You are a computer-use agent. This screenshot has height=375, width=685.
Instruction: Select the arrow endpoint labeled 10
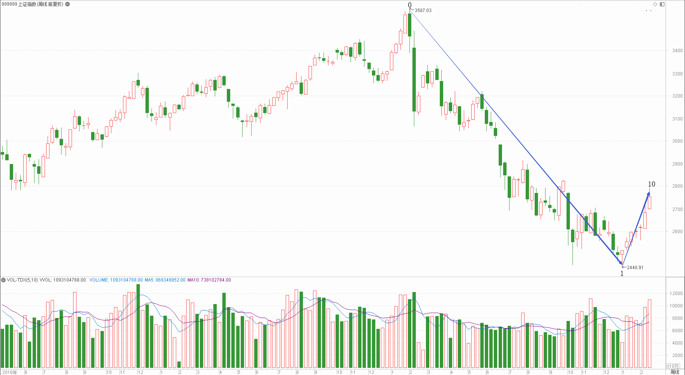[652, 184]
